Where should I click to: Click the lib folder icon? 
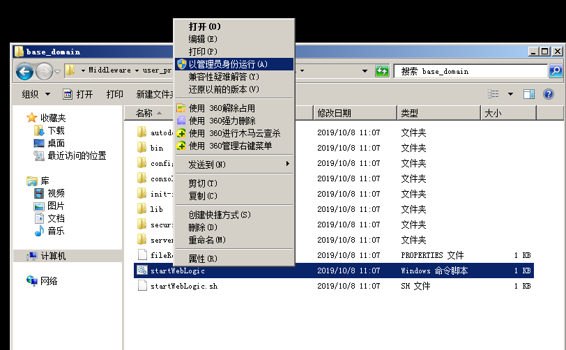pos(142,208)
